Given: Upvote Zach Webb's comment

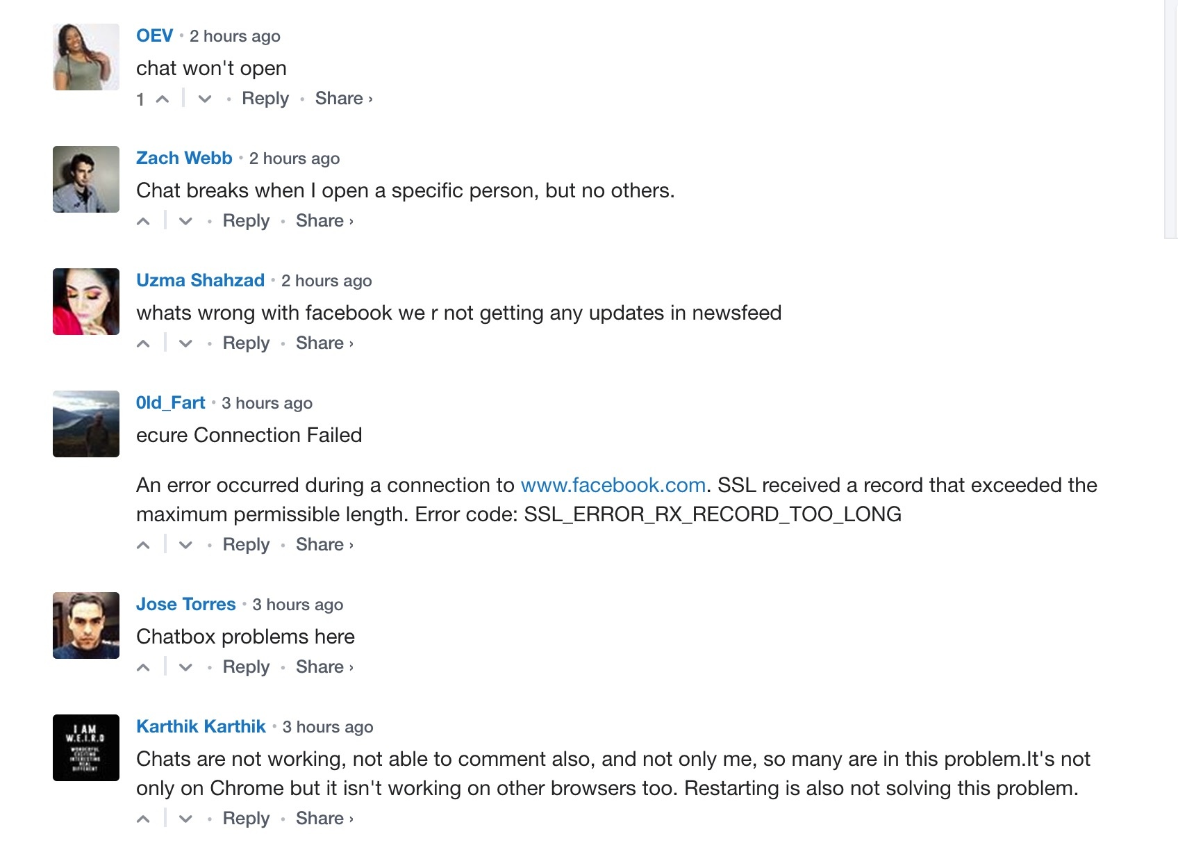Looking at the screenshot, I should (144, 222).
